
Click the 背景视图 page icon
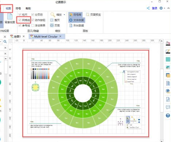pyautogui.click(x=10, y=16)
